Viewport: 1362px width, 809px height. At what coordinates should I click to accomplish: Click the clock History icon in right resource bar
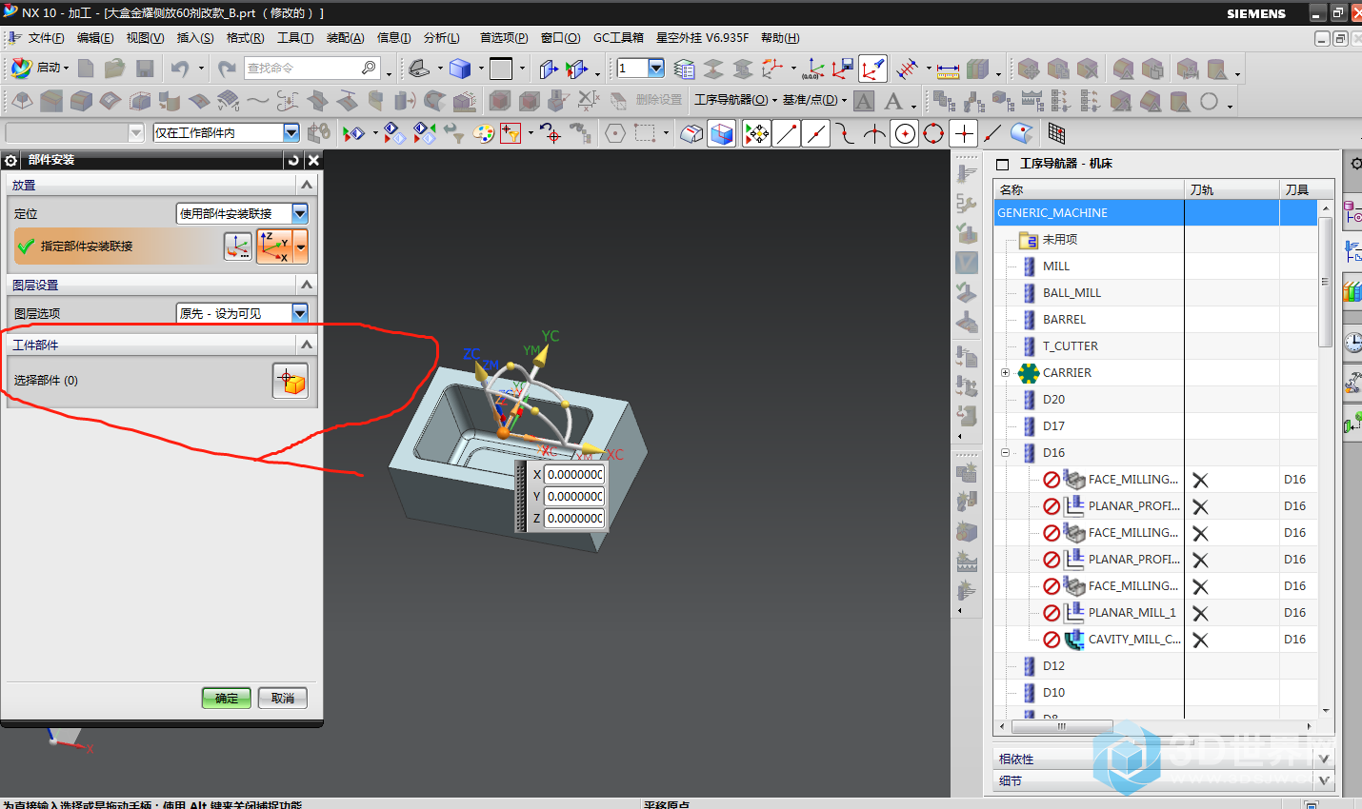click(1352, 342)
